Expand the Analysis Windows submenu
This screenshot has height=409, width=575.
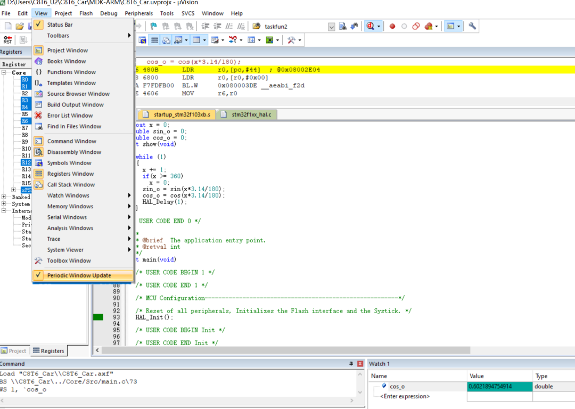[83, 228]
